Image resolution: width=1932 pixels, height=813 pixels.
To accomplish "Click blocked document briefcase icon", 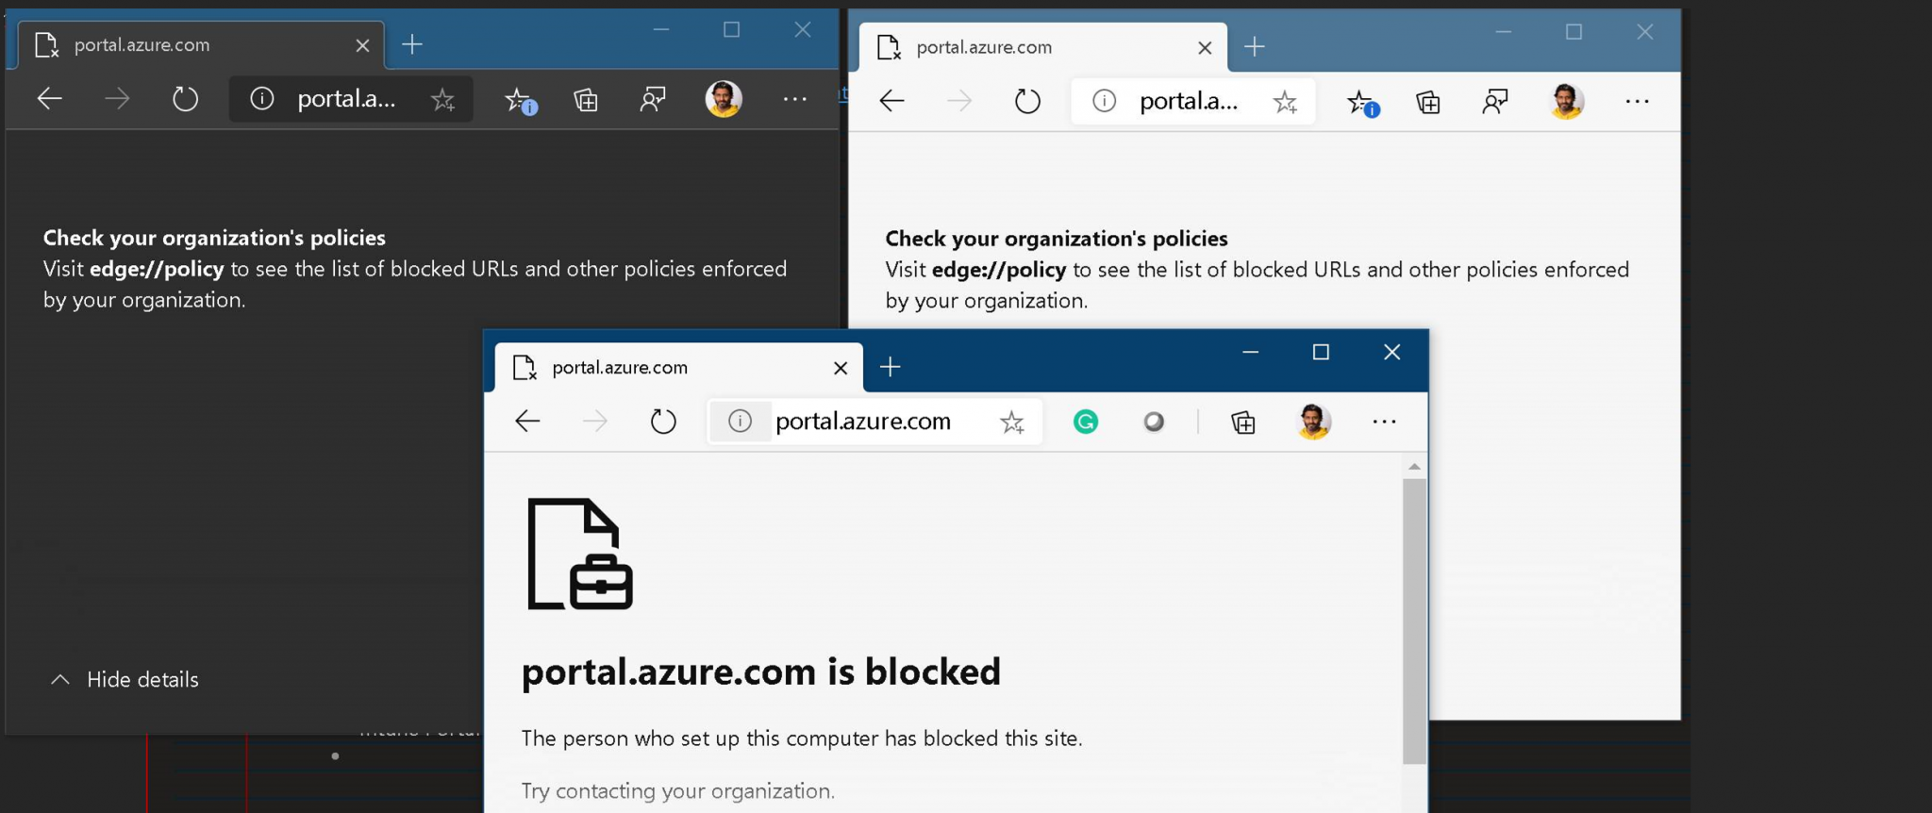I will [x=579, y=554].
